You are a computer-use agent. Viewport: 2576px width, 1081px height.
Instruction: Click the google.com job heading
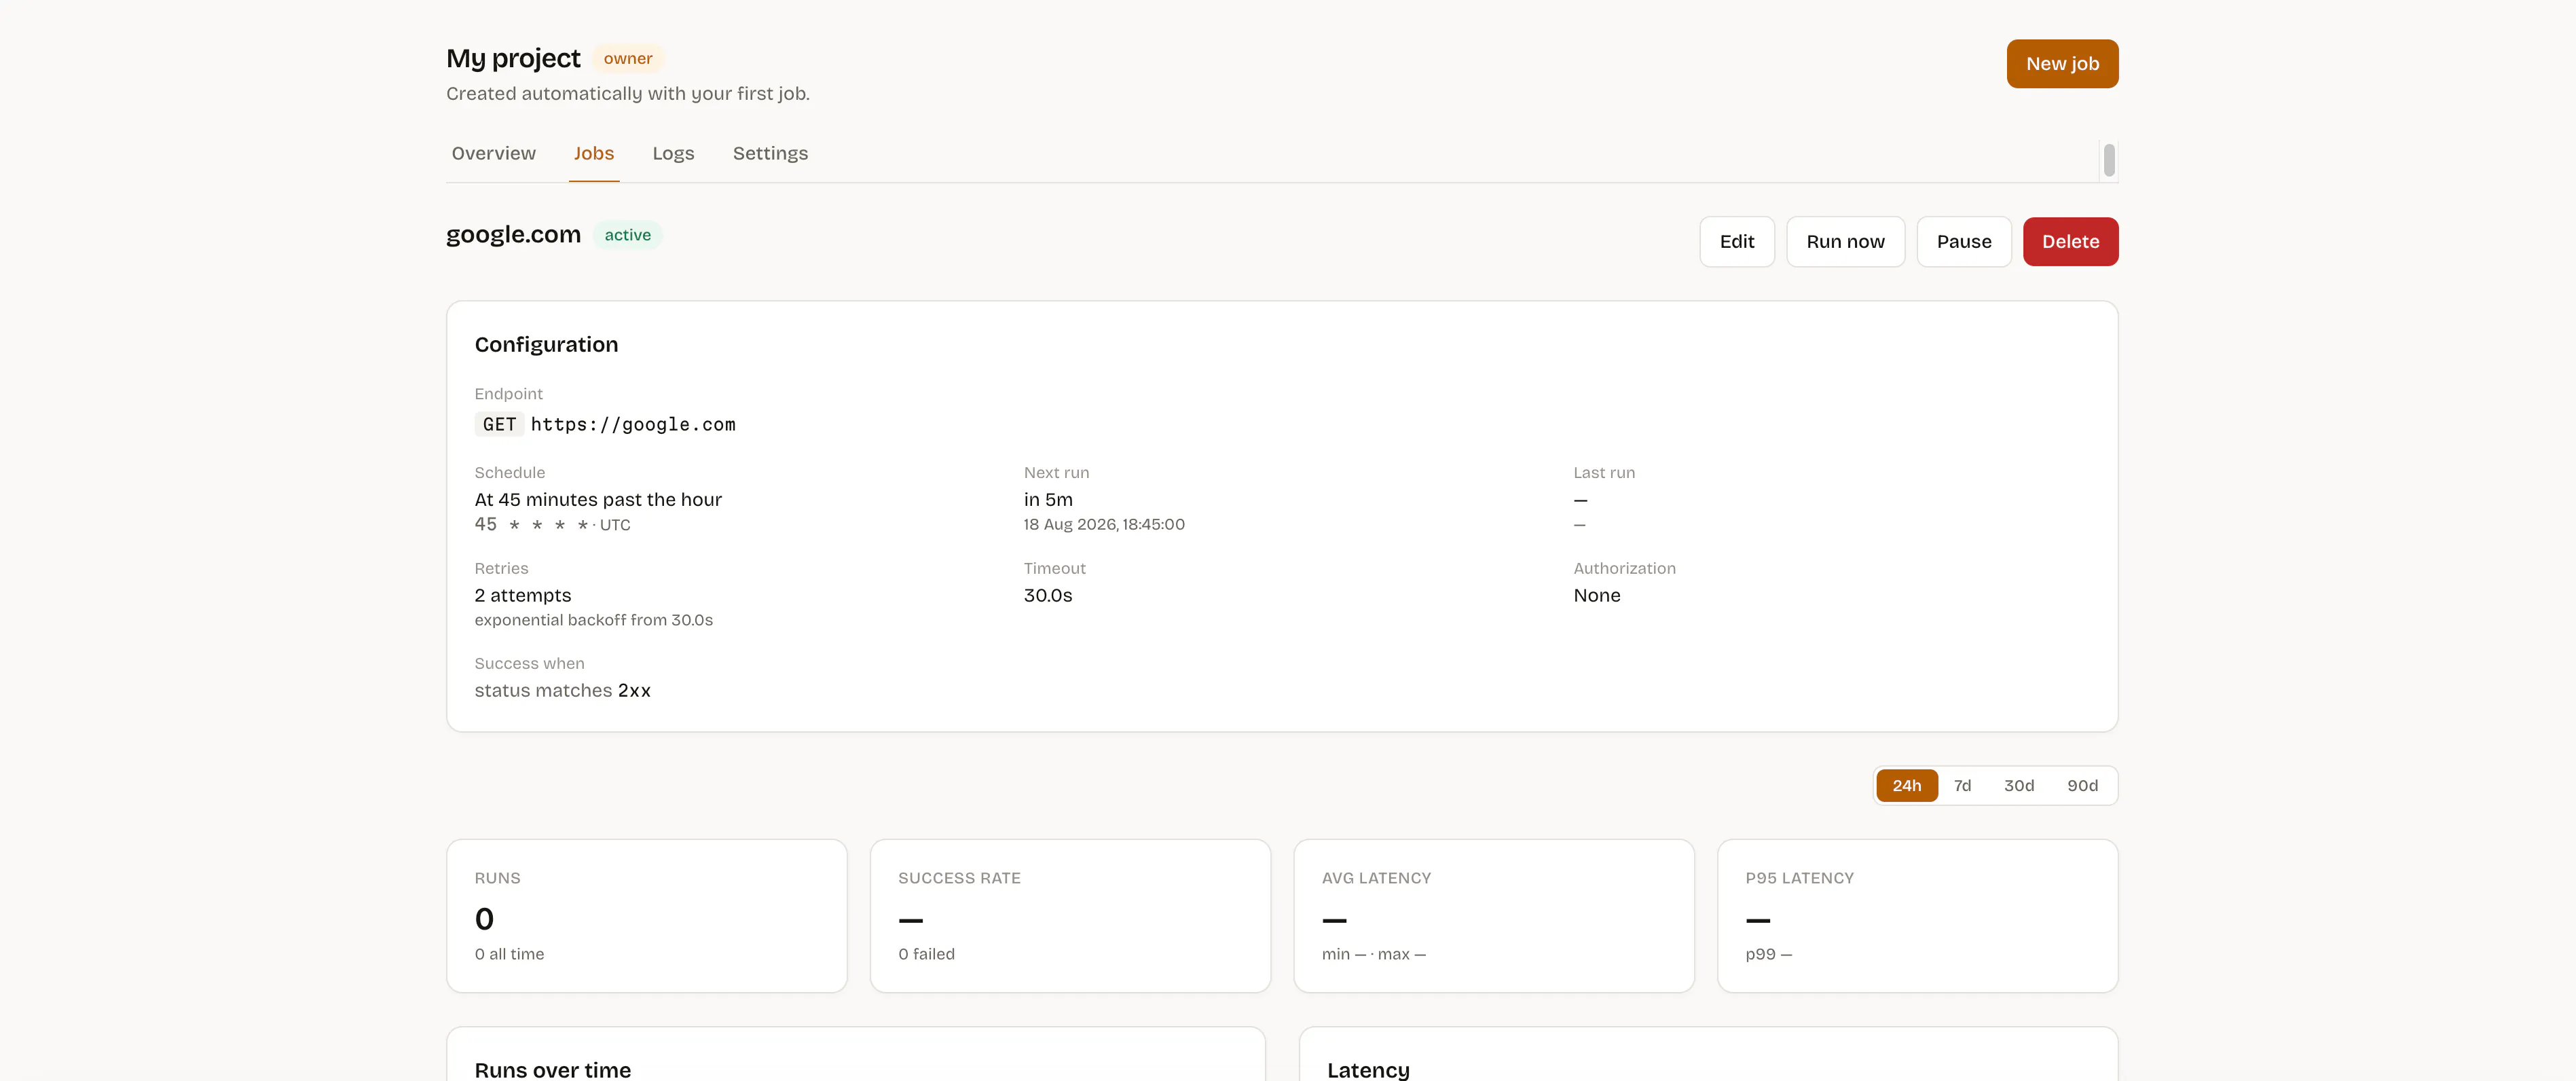(x=513, y=235)
